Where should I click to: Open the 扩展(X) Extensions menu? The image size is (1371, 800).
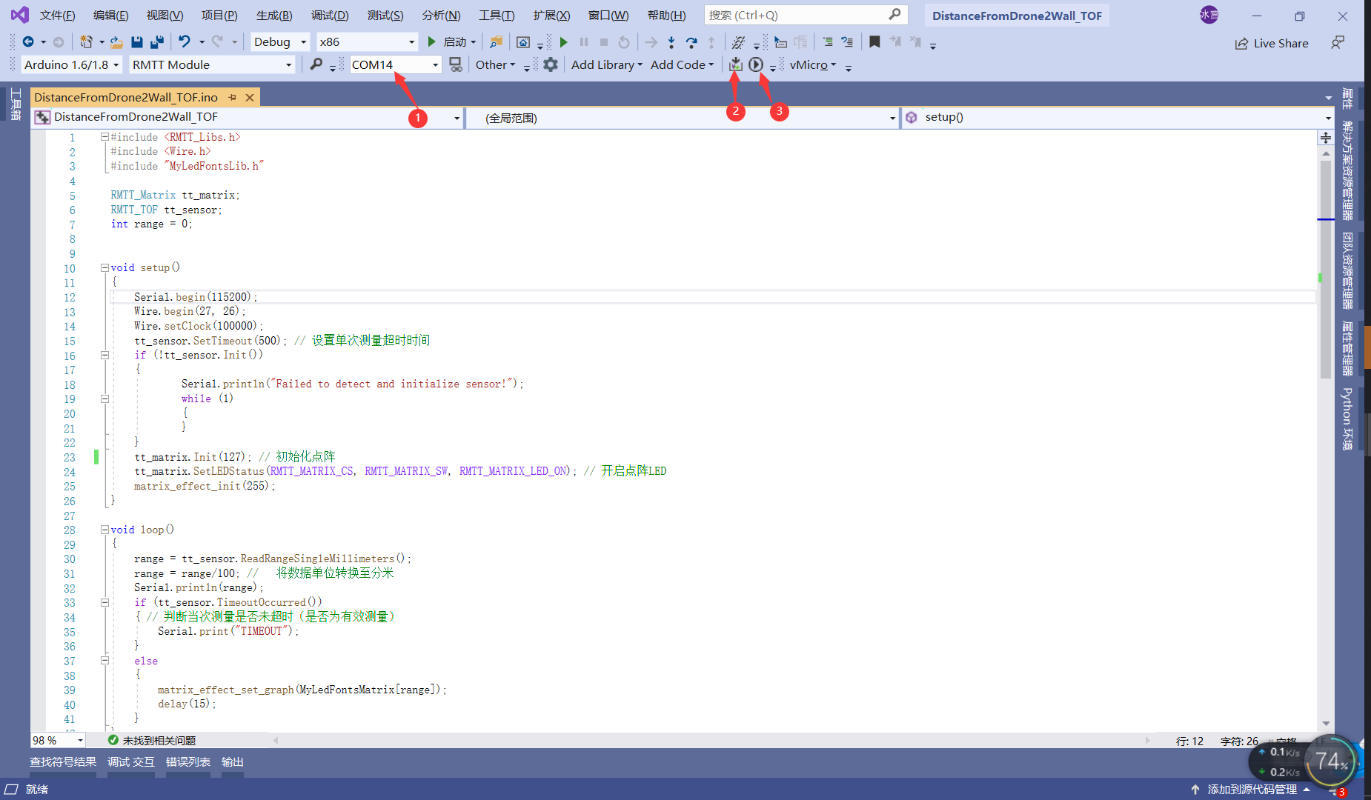[x=551, y=15]
